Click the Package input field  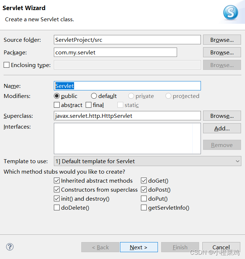coord(115,53)
